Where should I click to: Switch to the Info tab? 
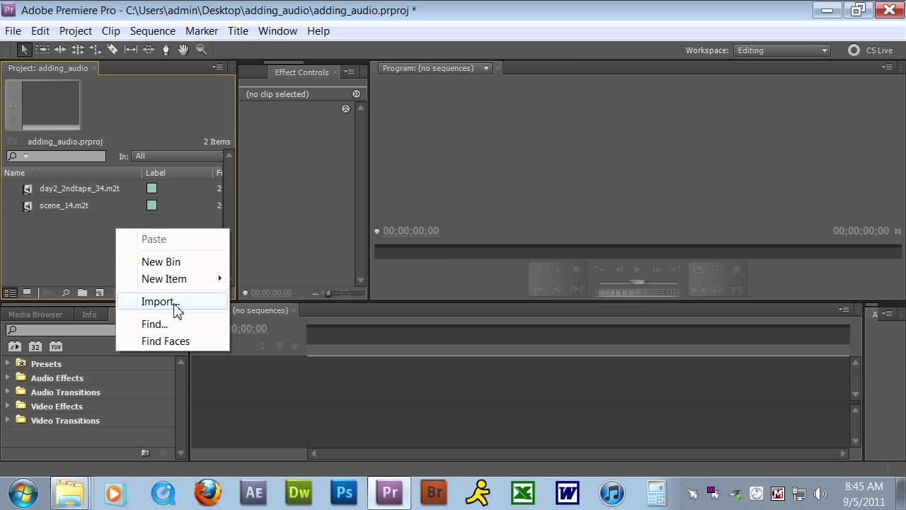(89, 314)
